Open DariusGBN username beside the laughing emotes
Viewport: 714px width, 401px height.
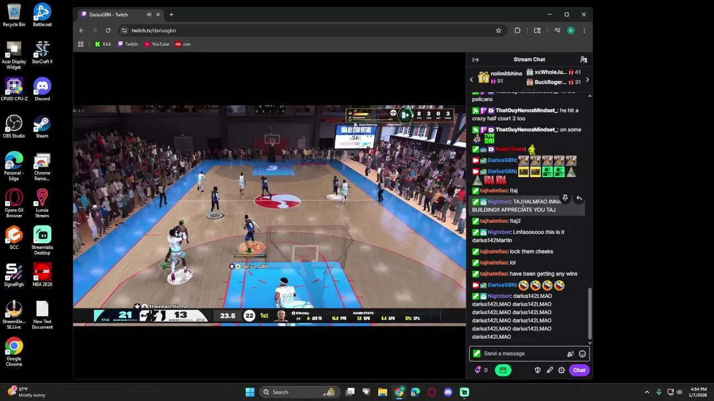tap(501, 285)
